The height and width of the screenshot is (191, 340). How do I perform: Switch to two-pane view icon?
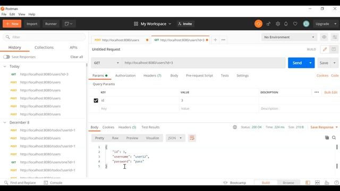[317, 183]
